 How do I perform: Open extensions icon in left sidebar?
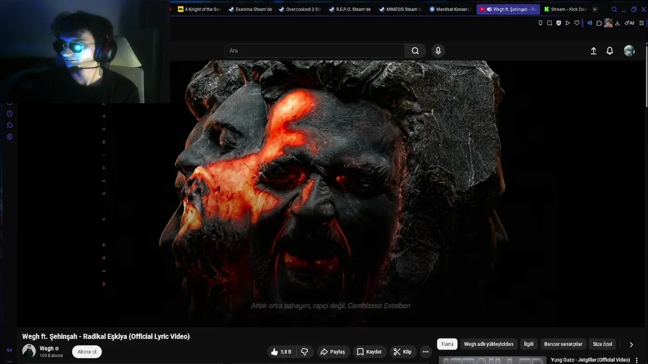(x=10, y=125)
